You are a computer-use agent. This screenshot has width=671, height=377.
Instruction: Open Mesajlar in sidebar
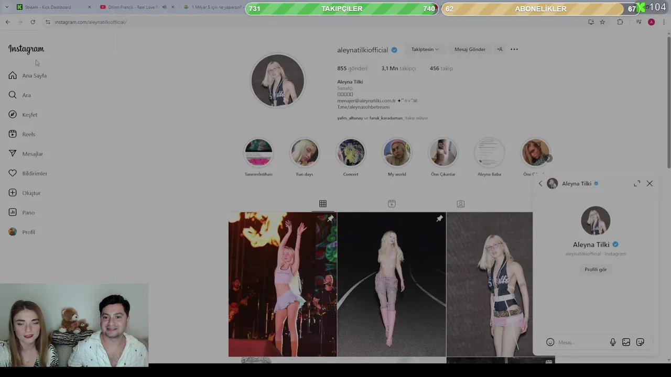[26, 154]
